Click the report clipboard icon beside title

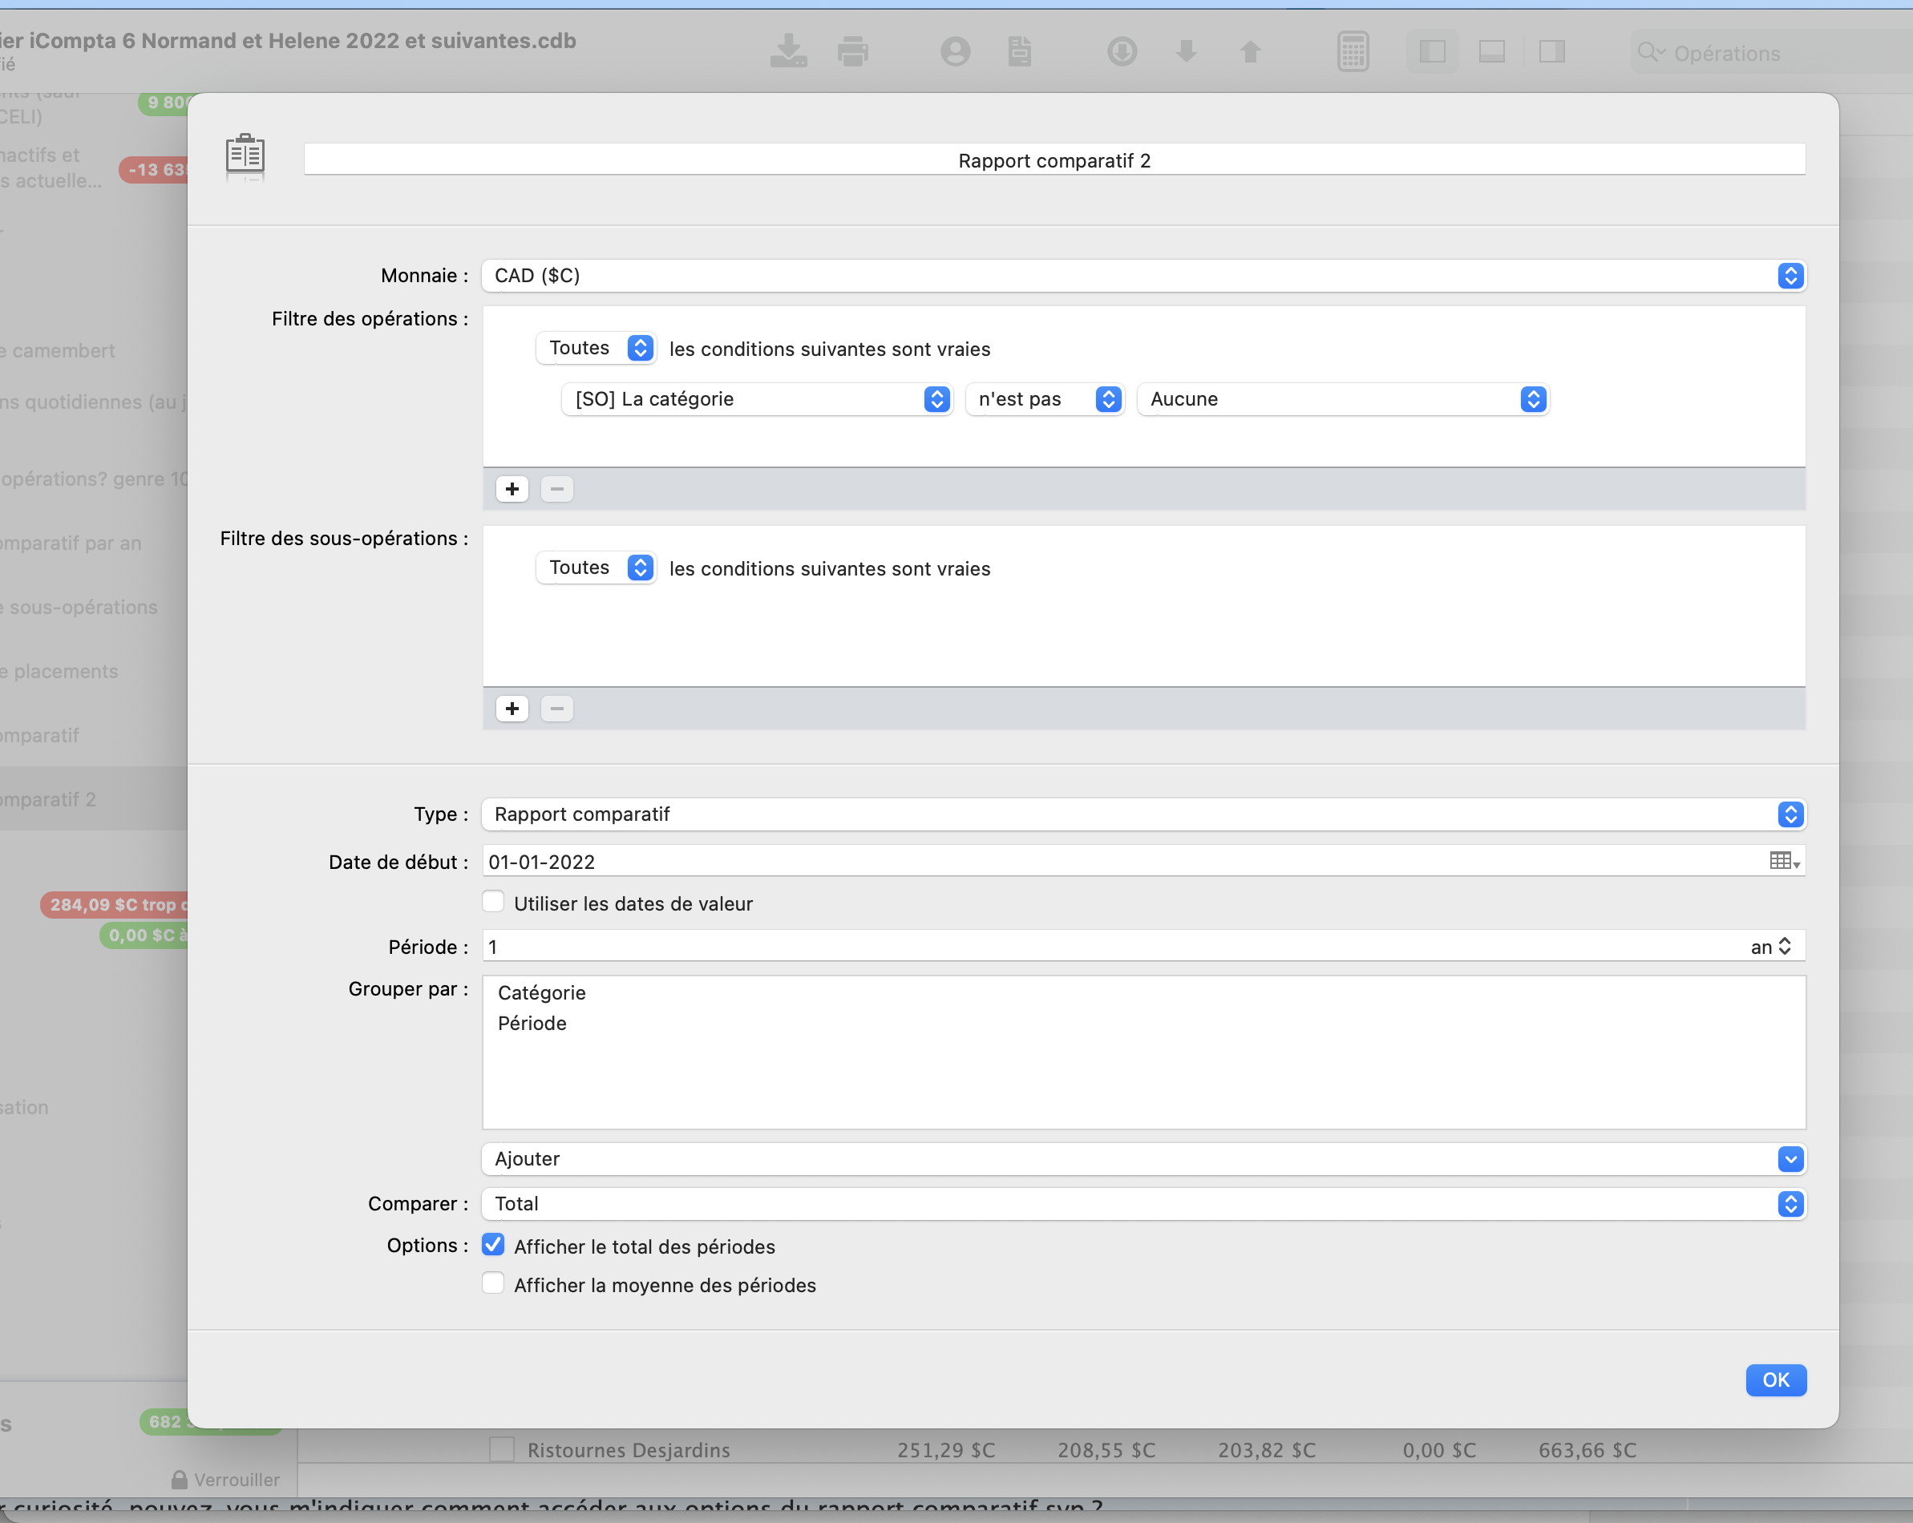(x=245, y=156)
